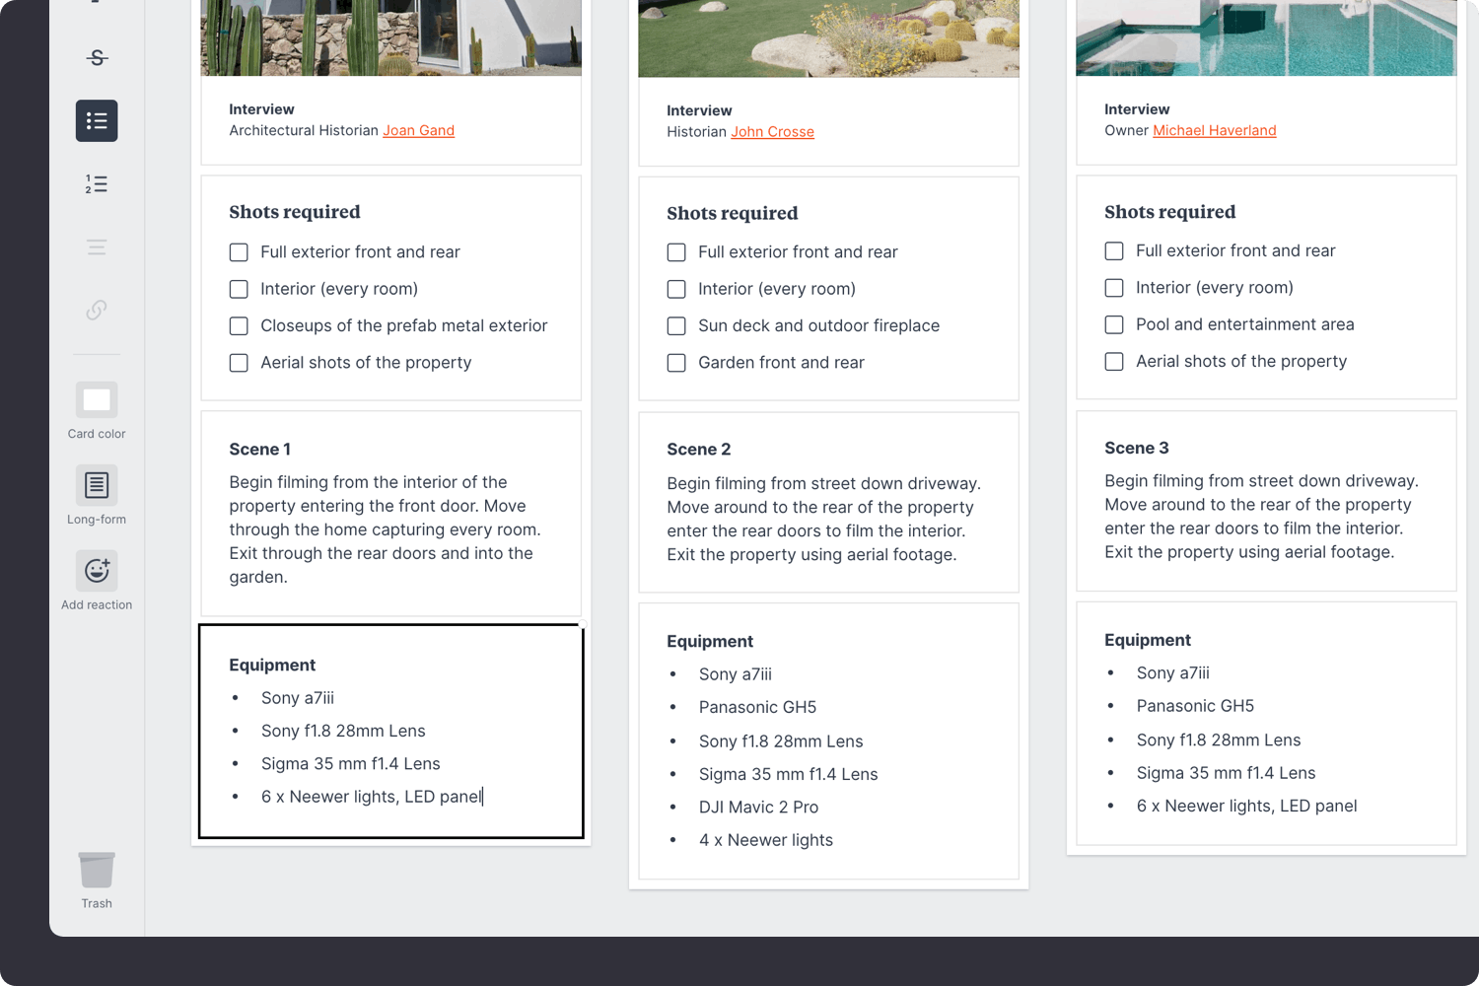The height and width of the screenshot is (986, 1479).
Task: Open the Card color swatch picker
Action: coord(96,399)
